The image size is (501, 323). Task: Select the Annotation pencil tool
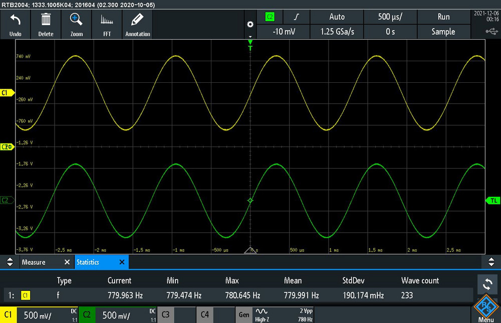pos(137,24)
